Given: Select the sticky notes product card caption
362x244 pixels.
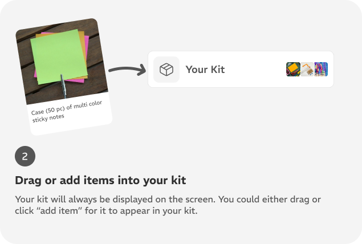Looking at the screenshot, I should 67,111.
